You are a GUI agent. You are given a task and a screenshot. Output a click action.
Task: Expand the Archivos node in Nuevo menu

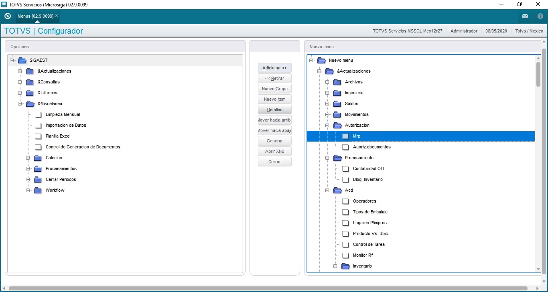(327, 82)
